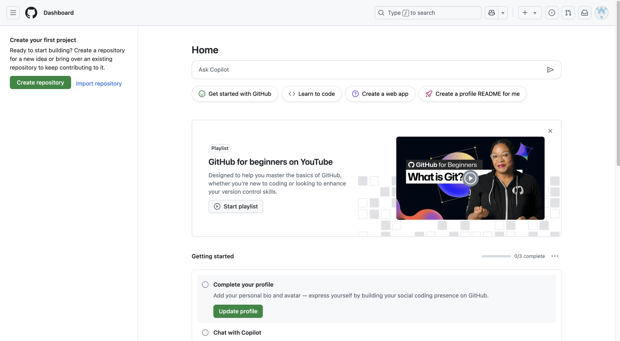Screen dimensions: 620x341
Task: Click the user avatar in header
Action: 601,13
